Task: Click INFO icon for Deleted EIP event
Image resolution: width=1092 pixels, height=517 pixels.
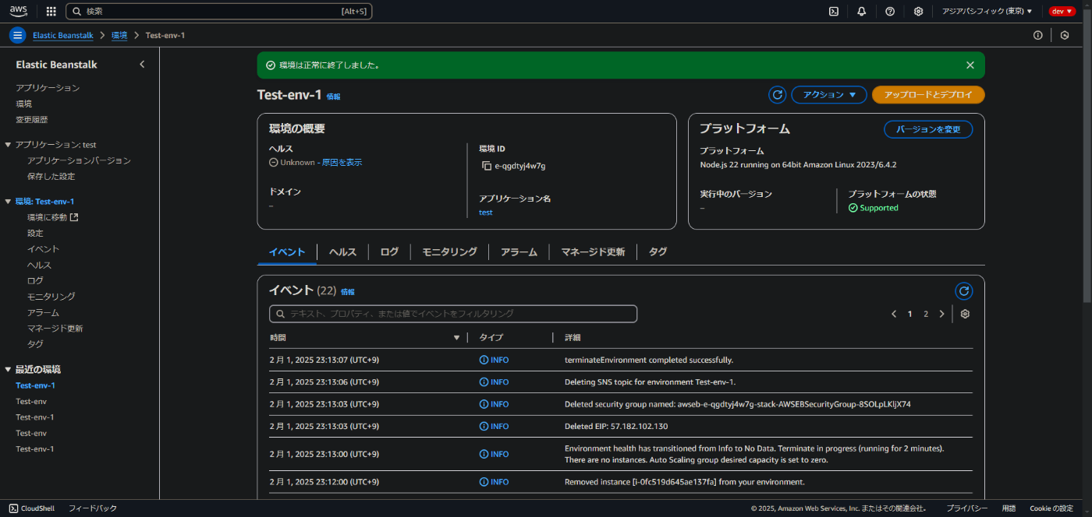Action: pyautogui.click(x=484, y=426)
